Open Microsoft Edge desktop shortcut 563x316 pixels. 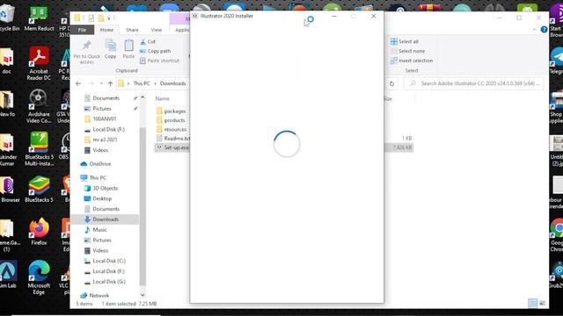coord(39,277)
